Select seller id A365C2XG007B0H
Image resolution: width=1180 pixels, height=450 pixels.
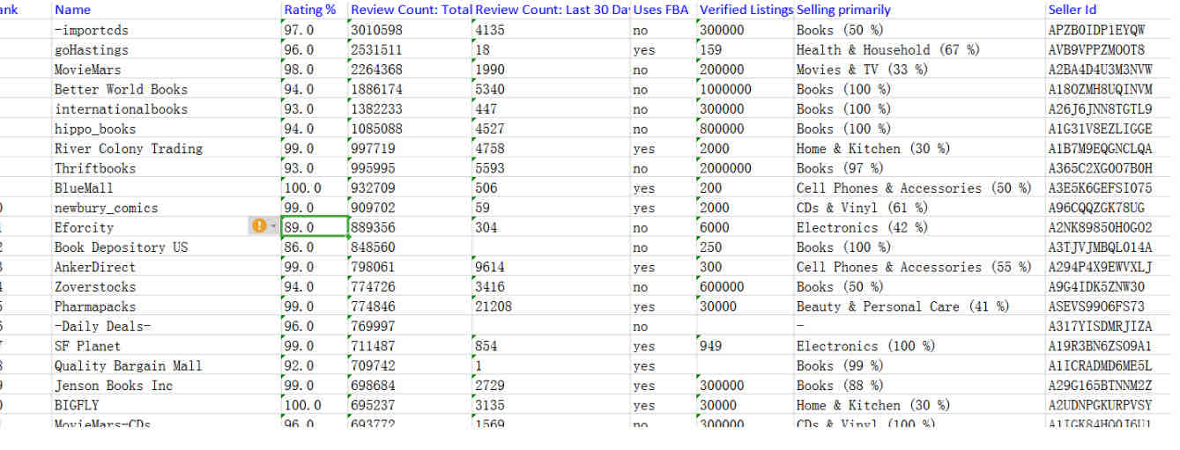(1100, 168)
